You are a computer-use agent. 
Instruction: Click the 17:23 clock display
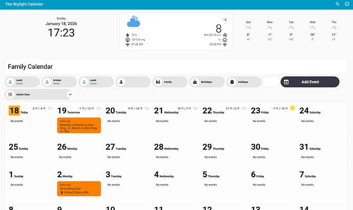61,33
